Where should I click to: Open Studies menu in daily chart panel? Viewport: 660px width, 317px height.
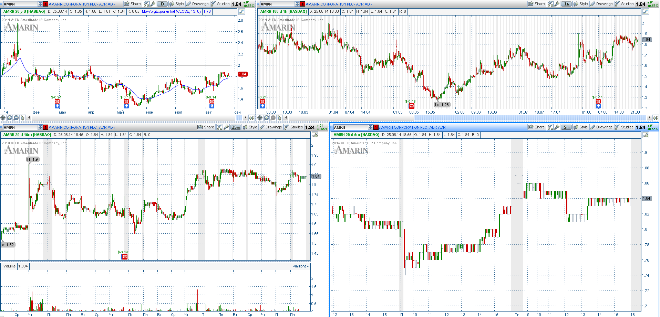click(x=220, y=4)
